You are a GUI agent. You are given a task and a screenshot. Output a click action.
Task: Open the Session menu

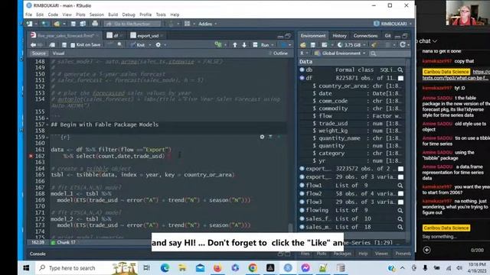[x=96, y=15]
